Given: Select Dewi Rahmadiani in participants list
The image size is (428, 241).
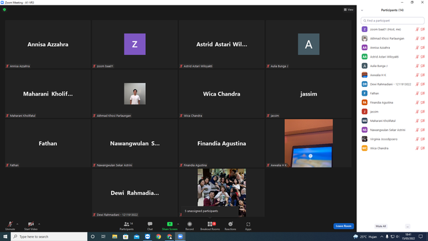Looking at the screenshot, I should point(393,84).
